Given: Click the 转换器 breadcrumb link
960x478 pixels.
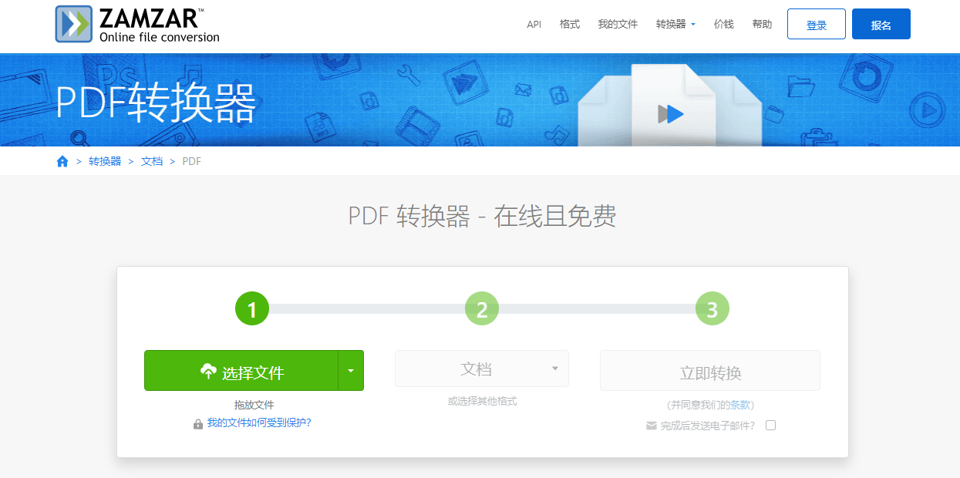Looking at the screenshot, I should click(105, 161).
